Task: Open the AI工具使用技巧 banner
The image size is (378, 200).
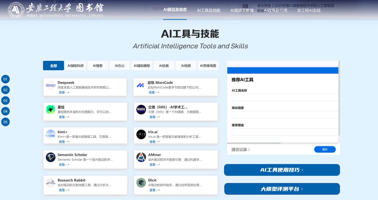Action: point(282,170)
